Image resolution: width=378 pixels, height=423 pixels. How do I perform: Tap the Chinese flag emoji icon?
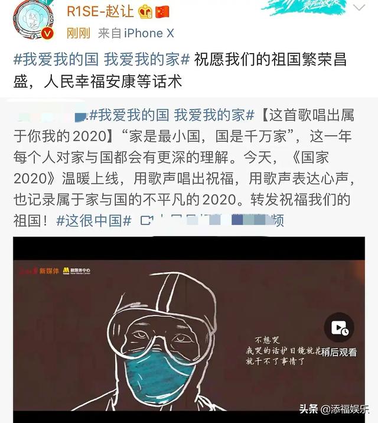[x=162, y=12]
